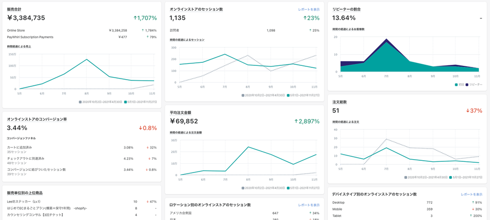Viewport: 490px width, 220px height.
Task: Select the はじめてECまるごとプラン product row
Action: [82, 208]
